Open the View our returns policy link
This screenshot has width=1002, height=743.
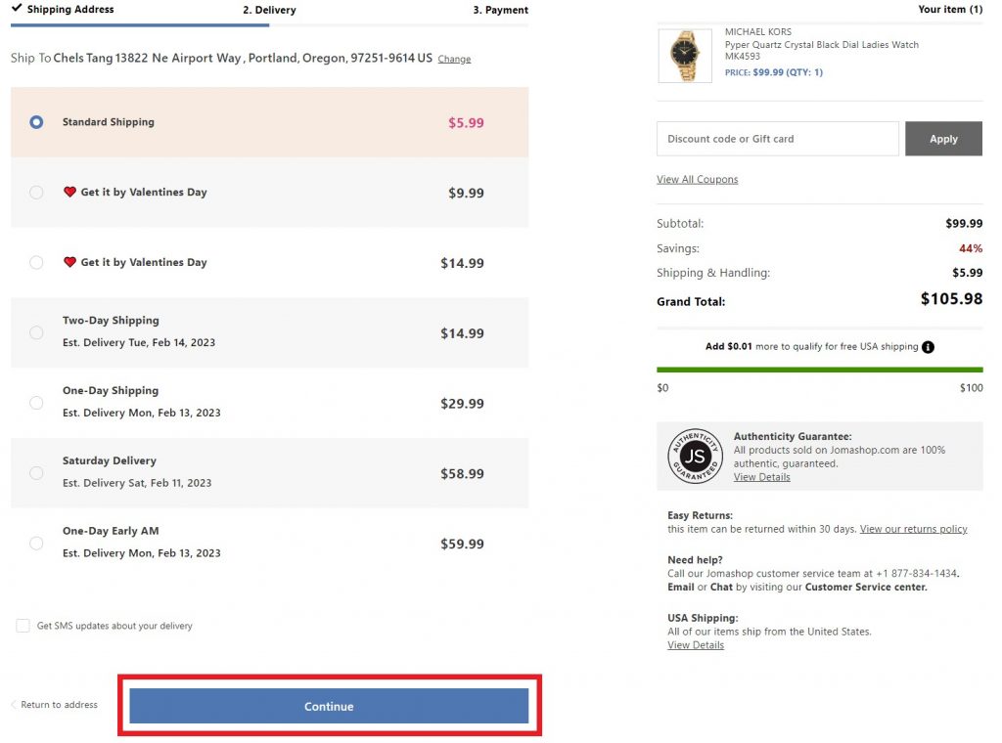913,529
